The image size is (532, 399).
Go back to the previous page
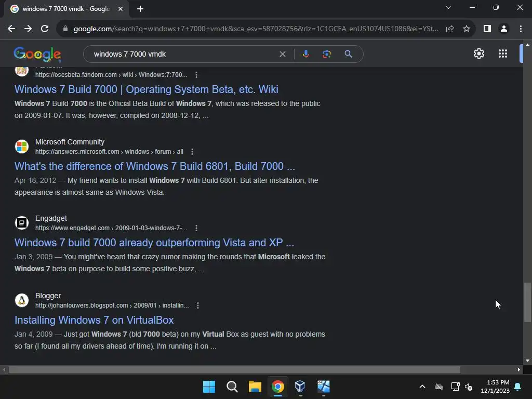coord(11,29)
